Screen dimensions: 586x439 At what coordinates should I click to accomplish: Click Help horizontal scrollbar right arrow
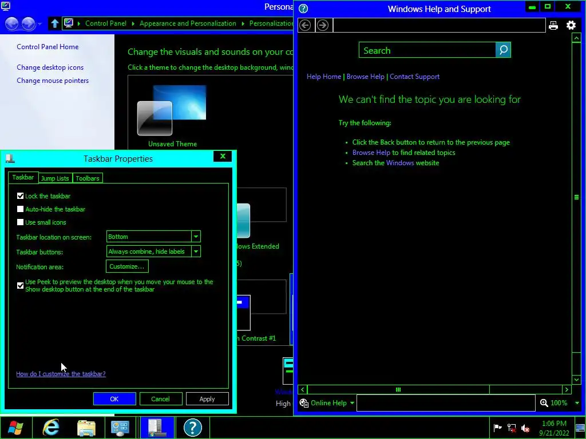[567, 389]
